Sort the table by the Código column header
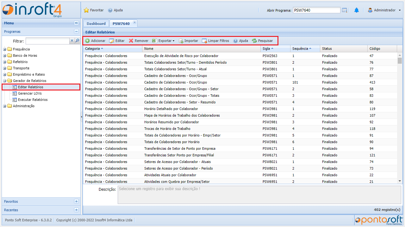Screen dimensions: 405x227 (x=375, y=49)
